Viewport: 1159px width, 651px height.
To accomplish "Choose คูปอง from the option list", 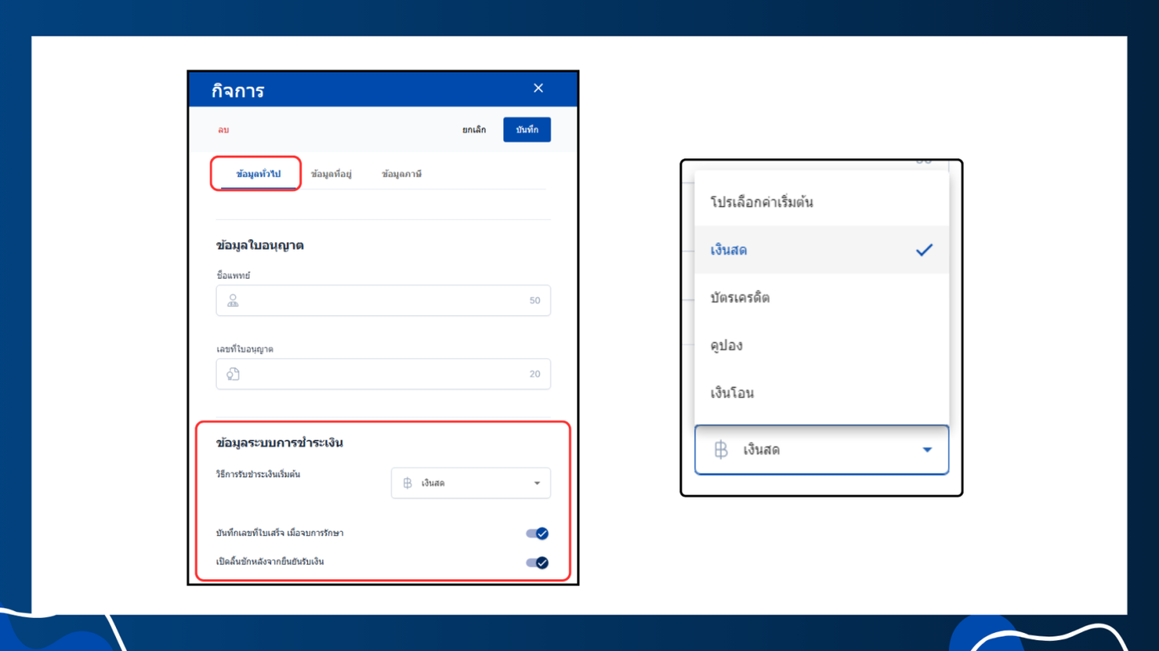I will click(822, 345).
